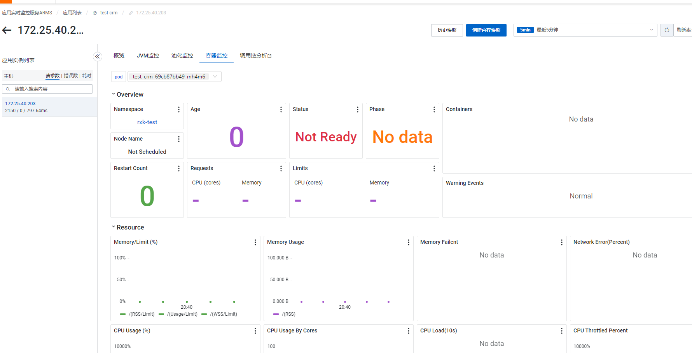Open the test-crm breadcrumb link
Image resolution: width=692 pixels, height=353 pixels.
point(109,13)
